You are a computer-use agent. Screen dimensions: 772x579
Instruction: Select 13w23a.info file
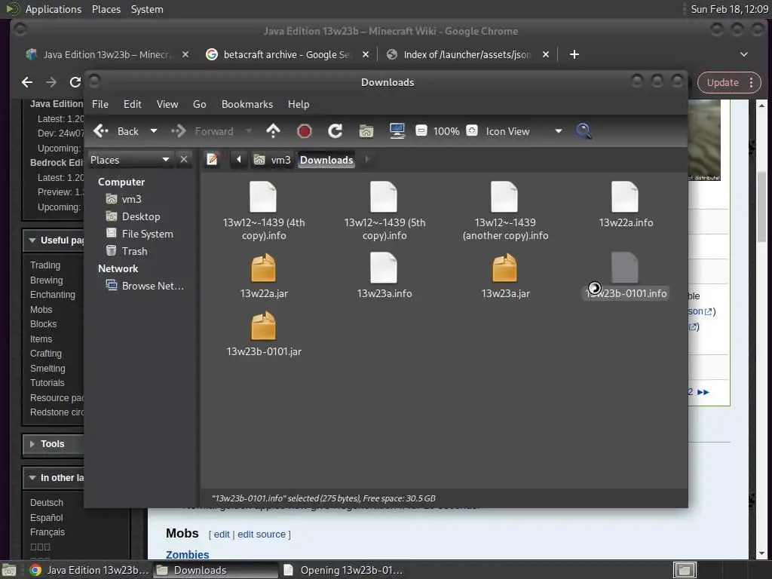point(384,276)
